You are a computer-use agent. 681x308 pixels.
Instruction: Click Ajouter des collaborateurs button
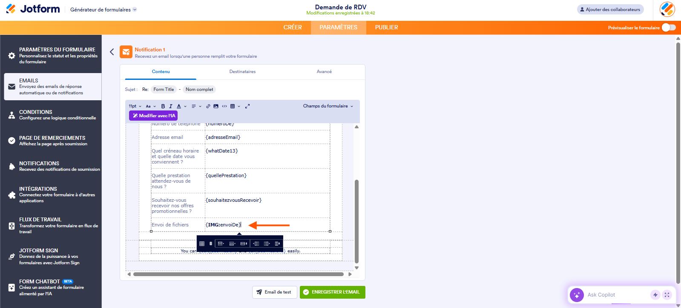610,9
